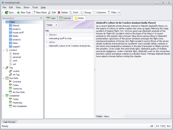Select the 'interesting stuff to note' note
Image resolution: width=173 pixels, height=130 pixels.
tap(71, 38)
